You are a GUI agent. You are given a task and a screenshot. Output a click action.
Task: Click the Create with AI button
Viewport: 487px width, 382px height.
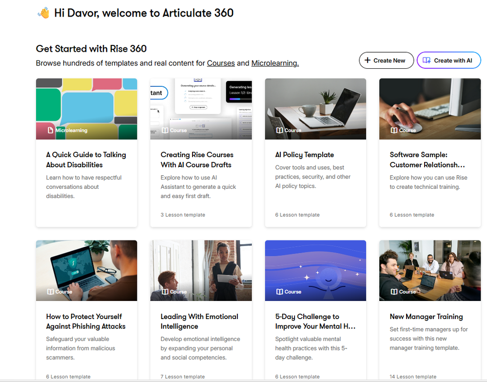(x=449, y=60)
